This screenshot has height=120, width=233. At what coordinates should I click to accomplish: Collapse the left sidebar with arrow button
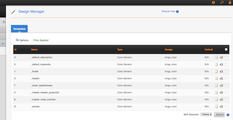pyautogui.click(x=4, y=22)
